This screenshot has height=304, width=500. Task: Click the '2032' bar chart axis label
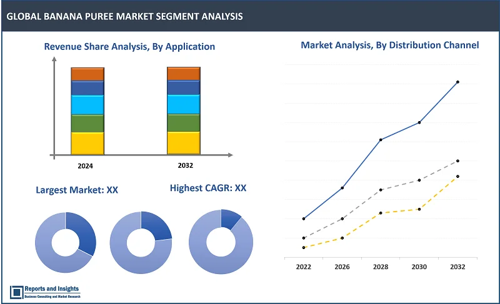pyautogui.click(x=186, y=165)
